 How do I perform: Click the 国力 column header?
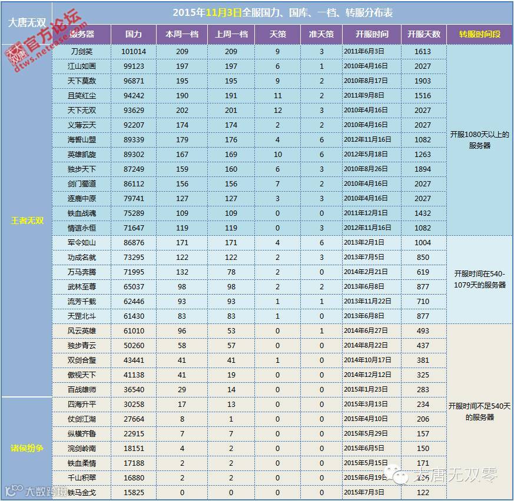point(134,34)
